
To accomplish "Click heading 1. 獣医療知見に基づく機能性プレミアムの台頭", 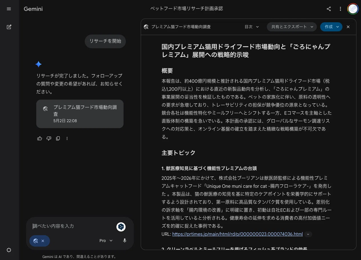I will pos(209,168).
